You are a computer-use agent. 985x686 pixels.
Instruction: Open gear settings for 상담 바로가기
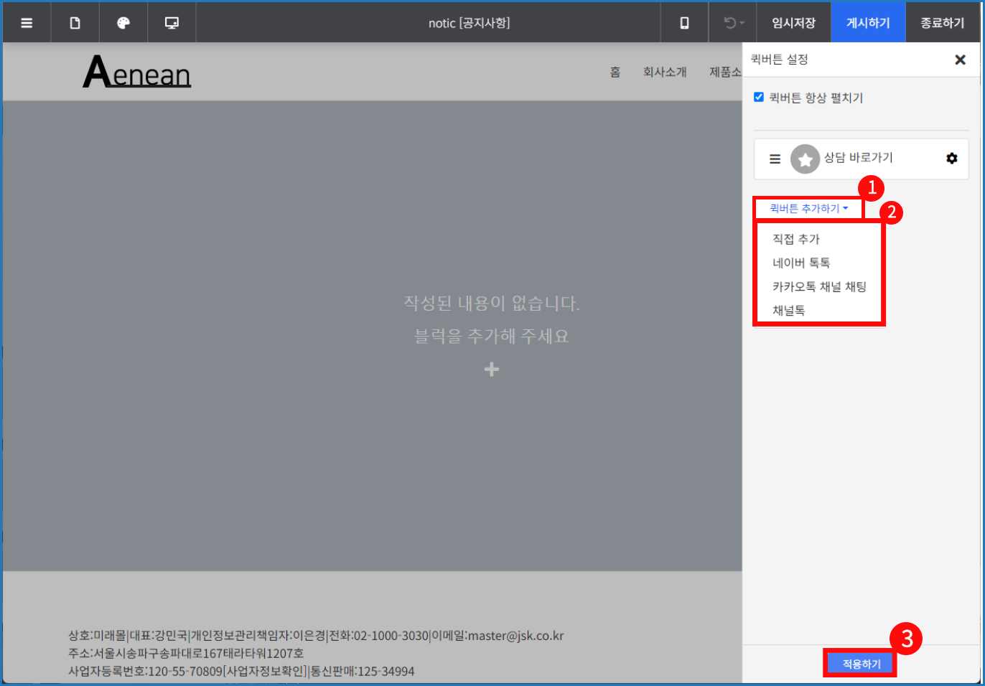click(951, 159)
